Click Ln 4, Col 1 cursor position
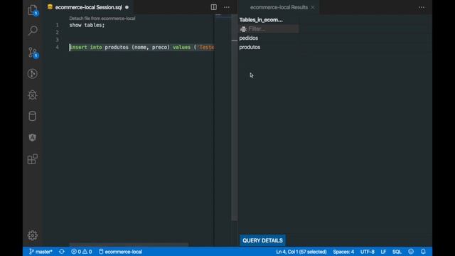Screen dimensions: 455x256 coord(301,252)
